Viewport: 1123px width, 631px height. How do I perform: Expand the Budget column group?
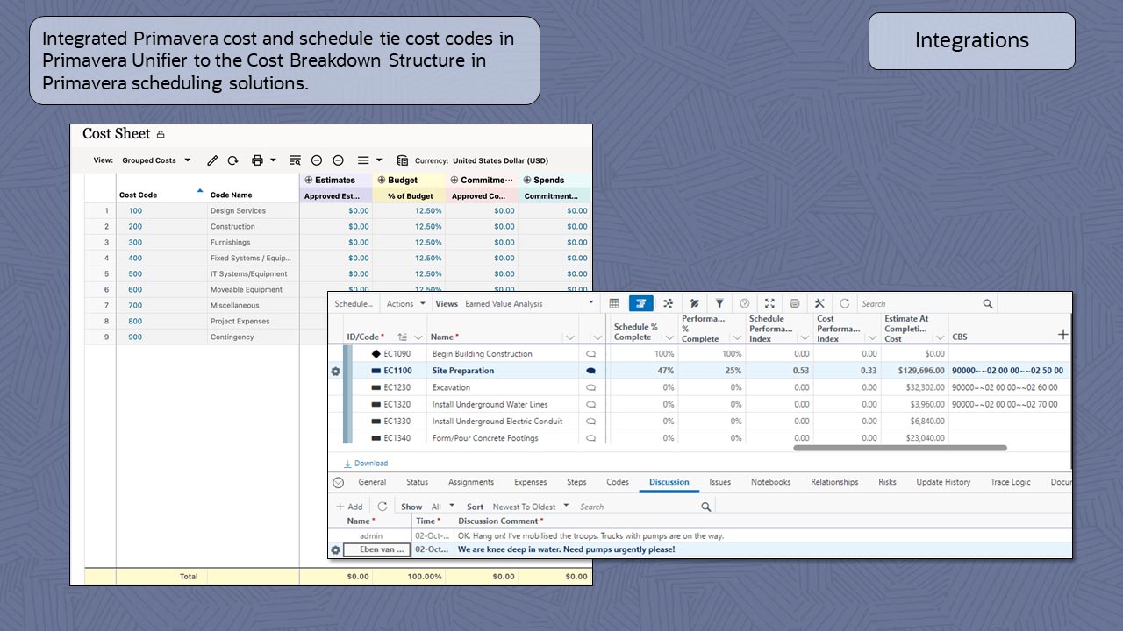point(382,180)
